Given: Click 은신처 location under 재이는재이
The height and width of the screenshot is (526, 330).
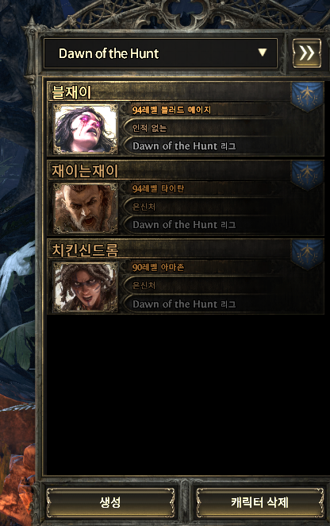Looking at the screenshot, I should click(x=144, y=207).
